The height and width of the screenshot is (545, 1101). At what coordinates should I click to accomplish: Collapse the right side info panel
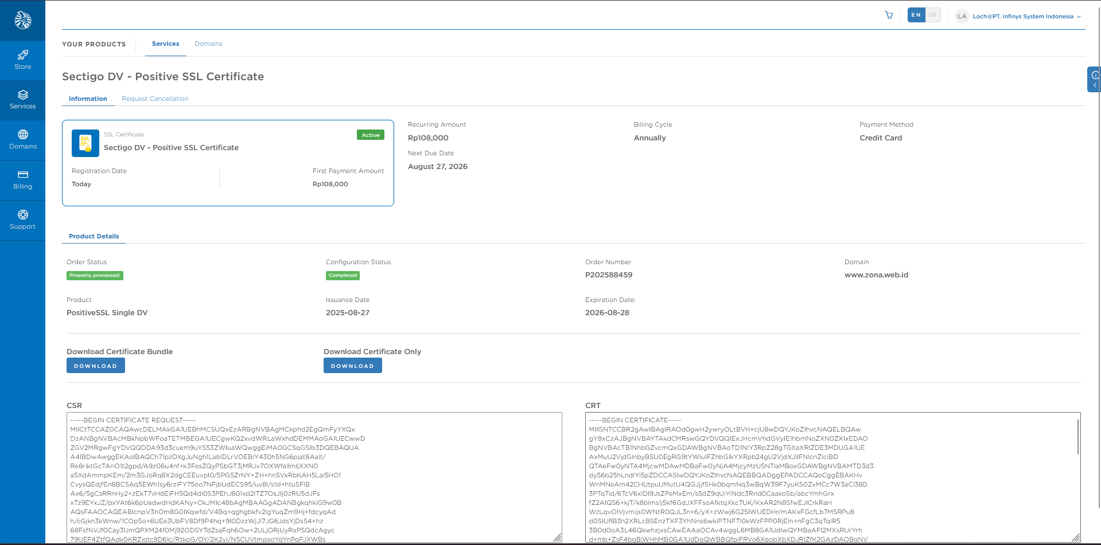(1094, 85)
